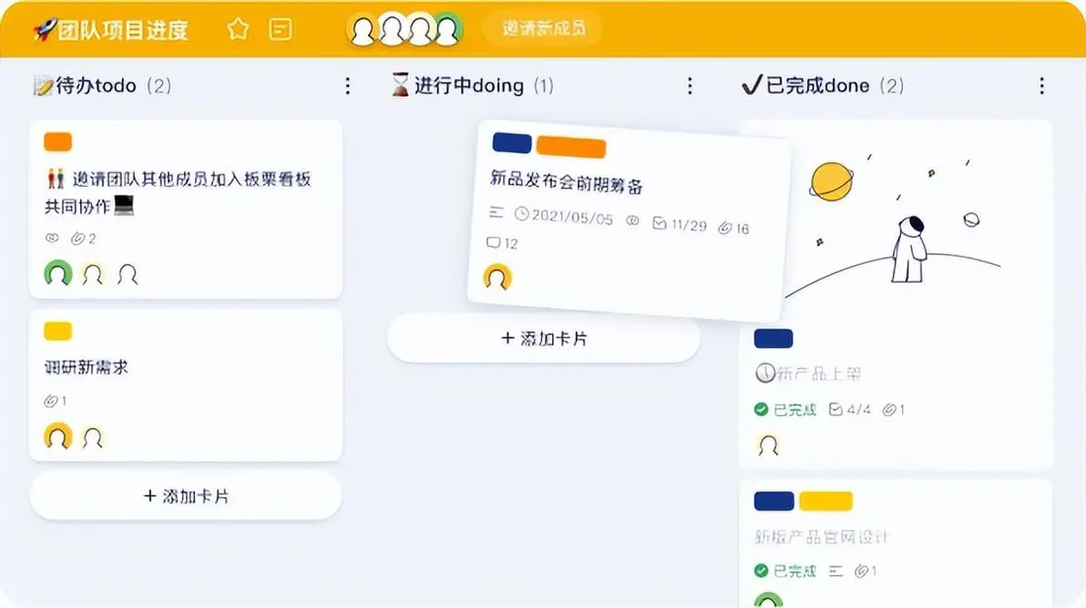
Task: Toggle the 已完成 check on 新产品上架
Action: pos(762,409)
